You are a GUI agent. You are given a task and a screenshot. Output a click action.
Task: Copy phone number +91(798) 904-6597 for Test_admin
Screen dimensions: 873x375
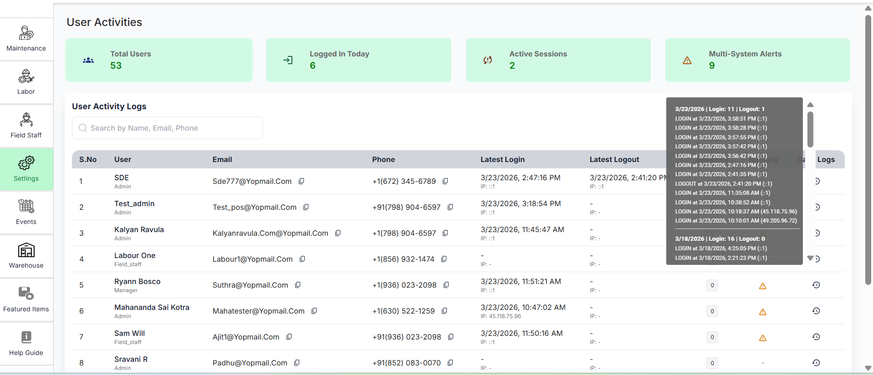450,207
